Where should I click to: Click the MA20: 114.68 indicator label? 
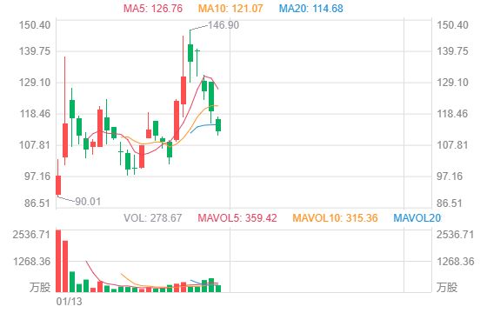coord(311,9)
